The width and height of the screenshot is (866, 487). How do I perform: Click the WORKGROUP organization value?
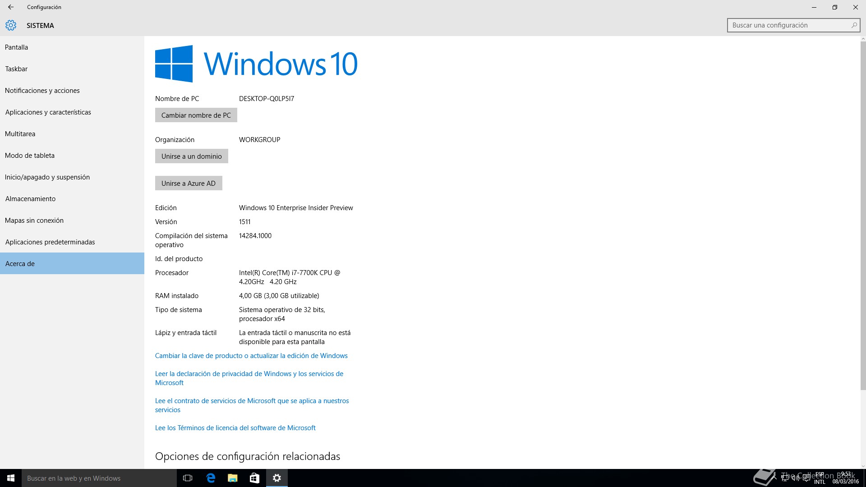pyautogui.click(x=260, y=140)
